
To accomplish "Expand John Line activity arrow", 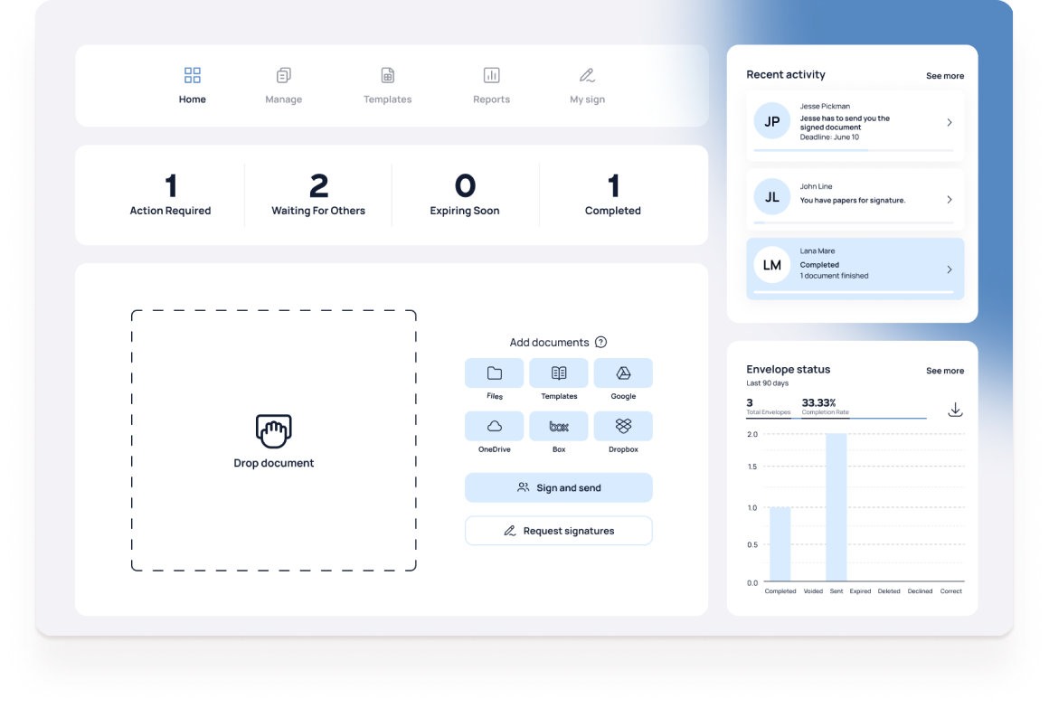I will click(x=949, y=200).
